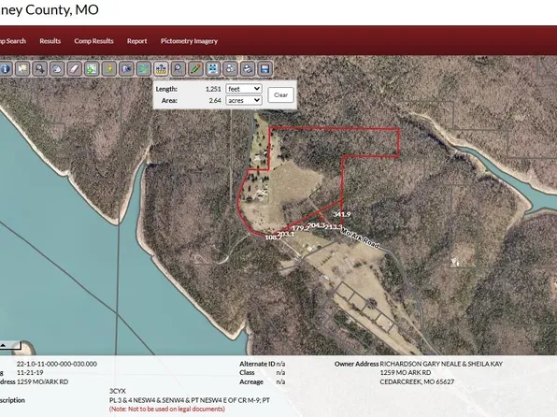Click the address 1259 MO/ARK RD
557x417 pixels.
(x=43, y=381)
